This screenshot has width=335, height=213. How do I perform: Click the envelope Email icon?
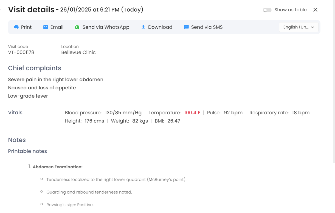pos(46,27)
